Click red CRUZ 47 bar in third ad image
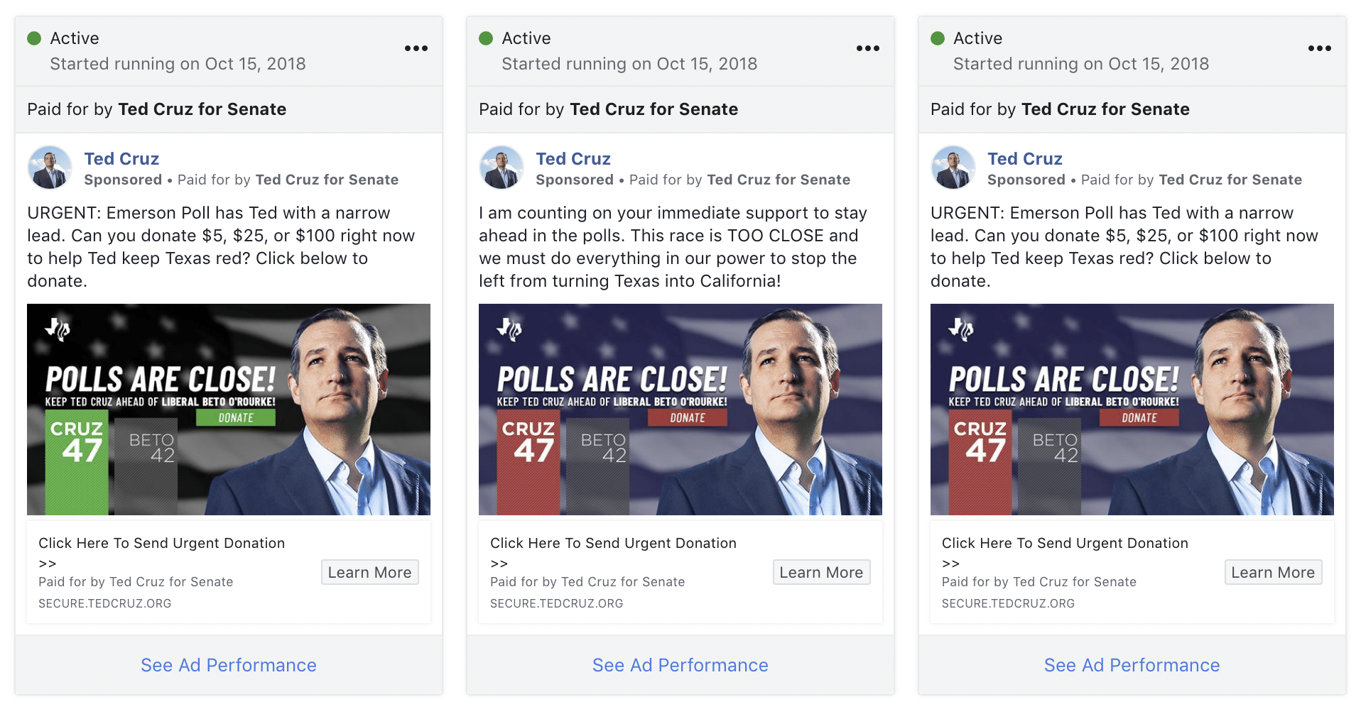The width and height of the screenshot is (1361, 714). pyautogui.click(x=980, y=465)
